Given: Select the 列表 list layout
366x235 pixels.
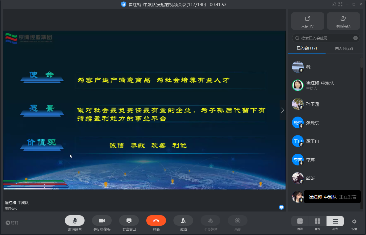Looking at the screenshot, I should (335, 221).
